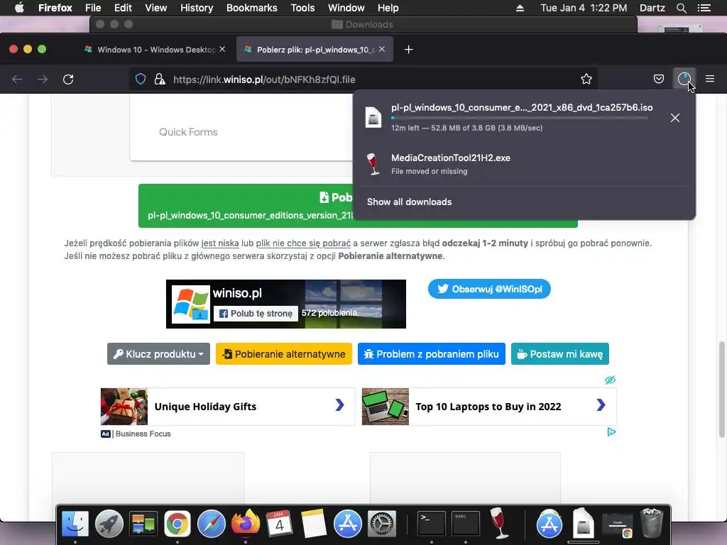Bookmark this page with the star icon
Viewport: 727px width, 545px height.
coord(586,79)
